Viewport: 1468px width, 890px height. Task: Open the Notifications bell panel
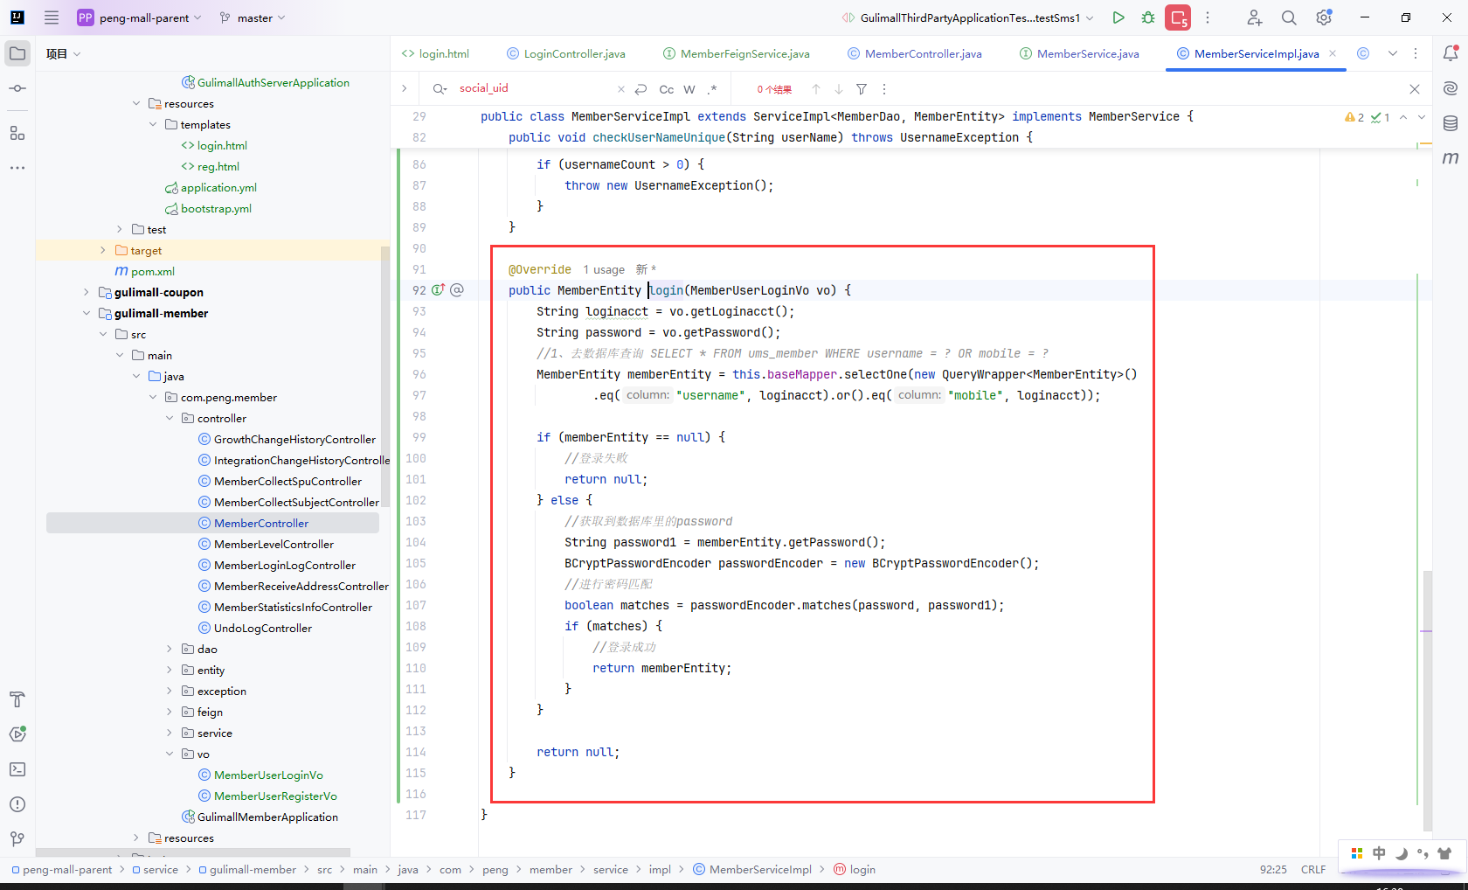pyautogui.click(x=1451, y=53)
